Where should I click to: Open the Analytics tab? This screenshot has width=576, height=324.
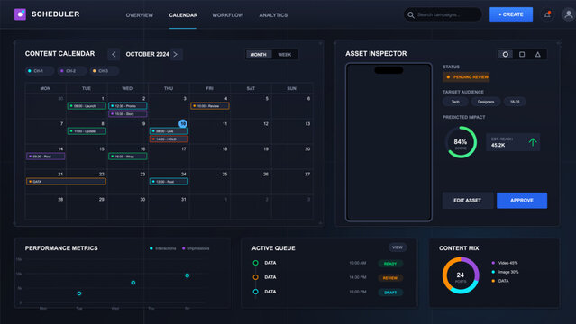click(273, 15)
